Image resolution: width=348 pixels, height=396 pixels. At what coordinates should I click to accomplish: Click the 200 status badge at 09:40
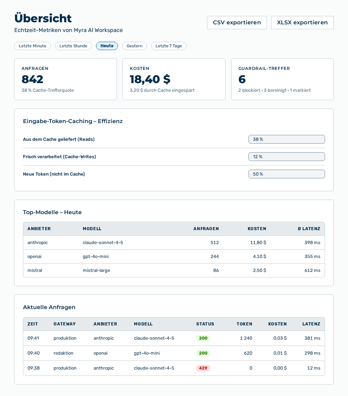[x=203, y=353]
